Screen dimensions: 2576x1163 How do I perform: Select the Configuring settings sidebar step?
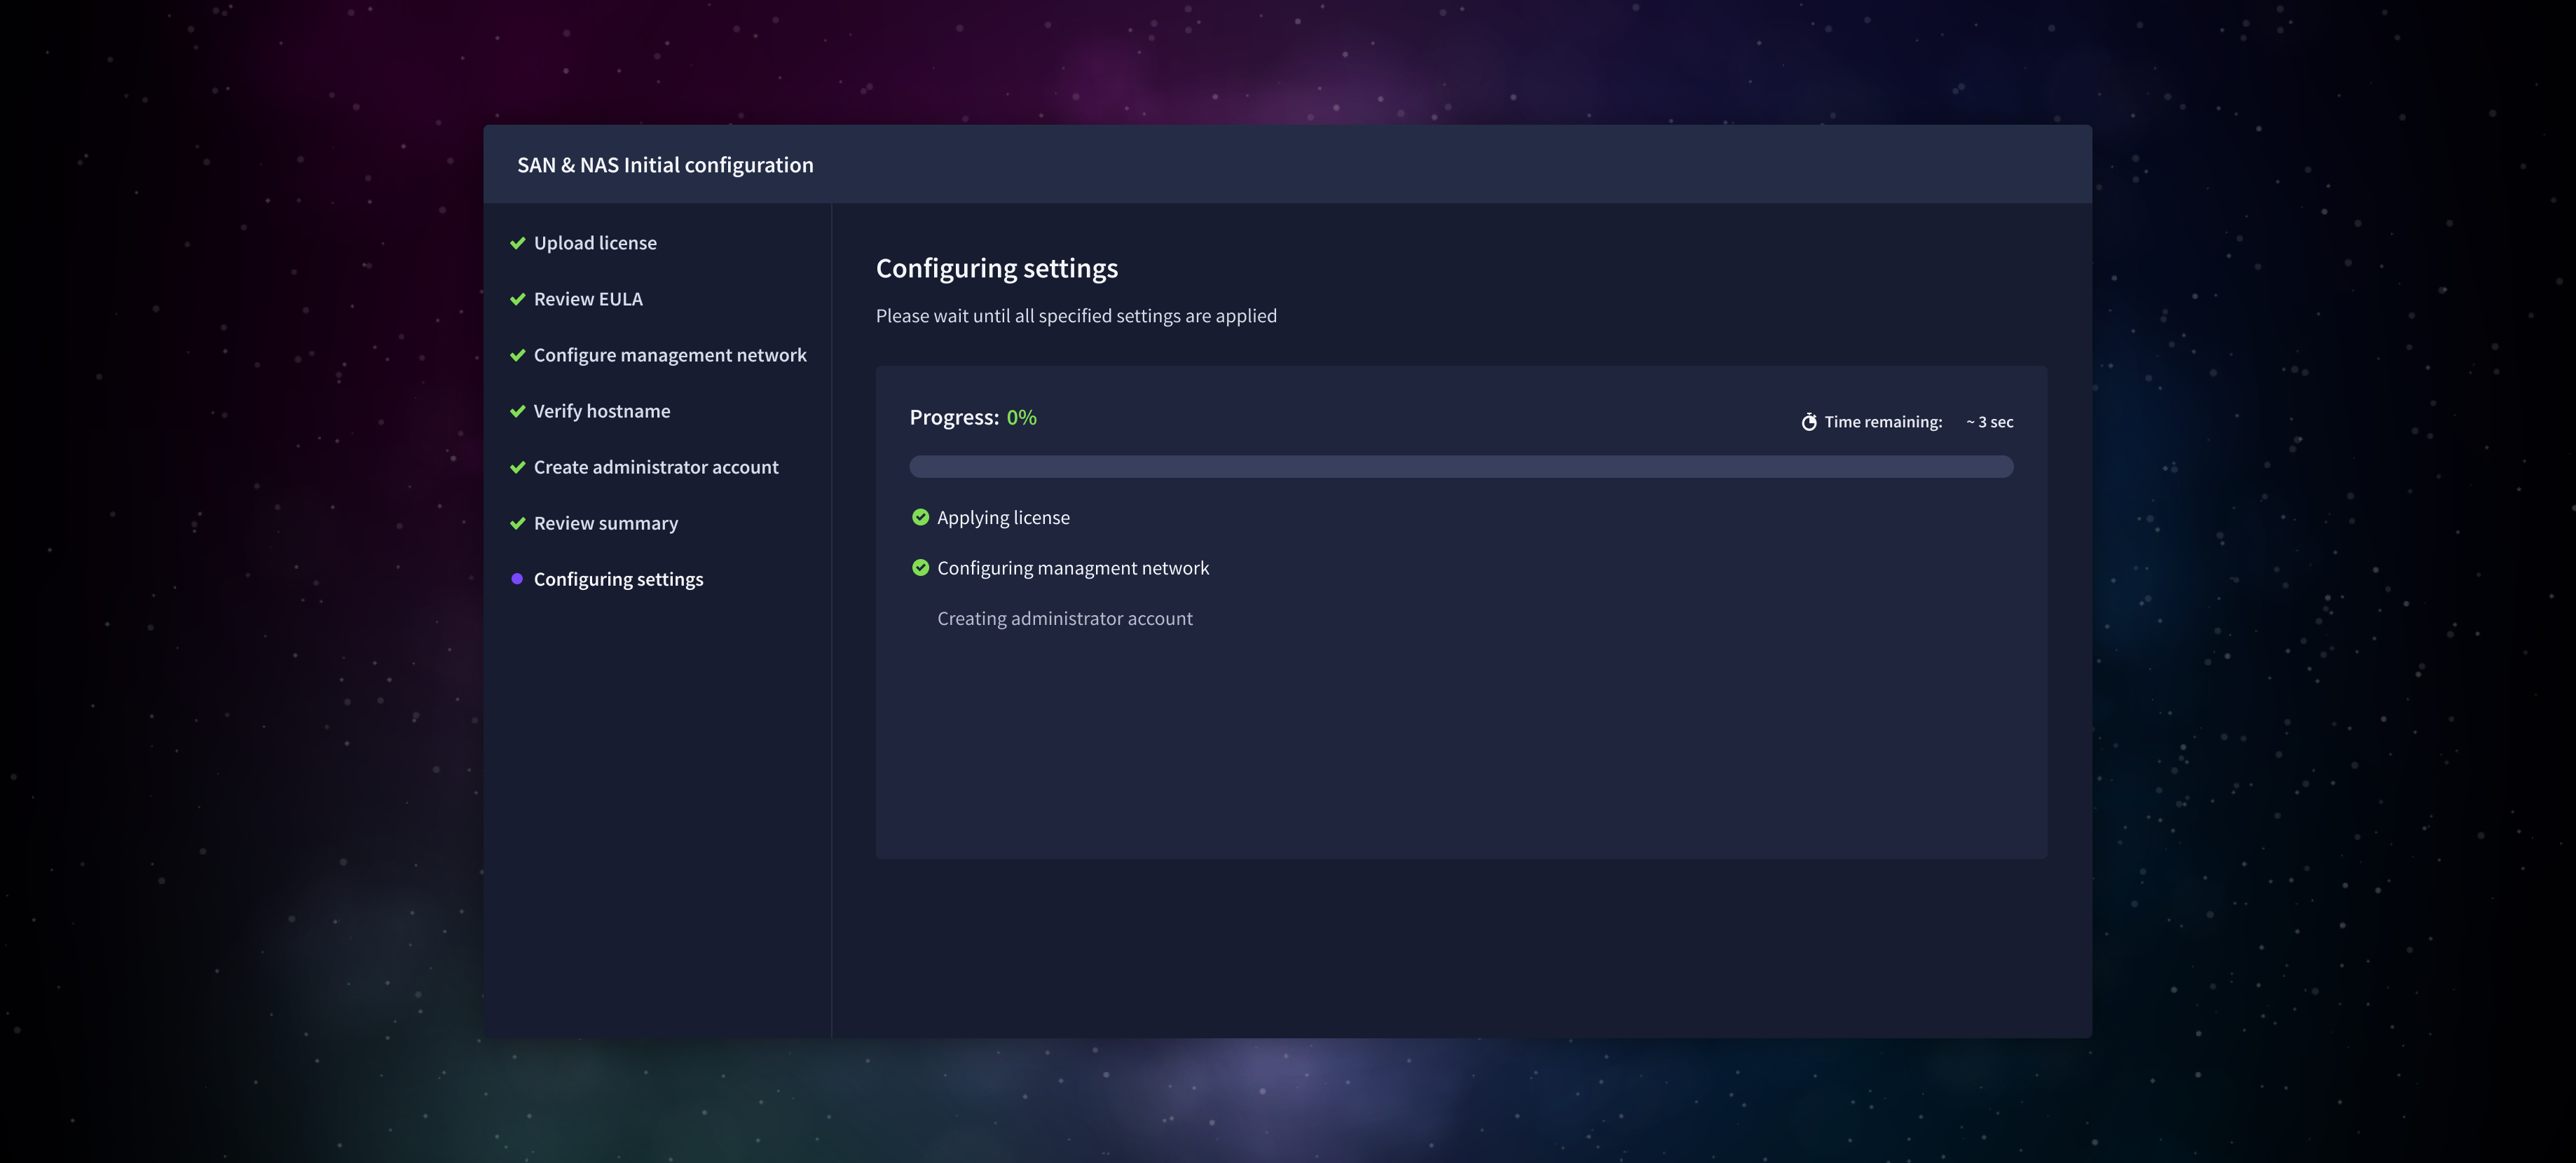[618, 579]
